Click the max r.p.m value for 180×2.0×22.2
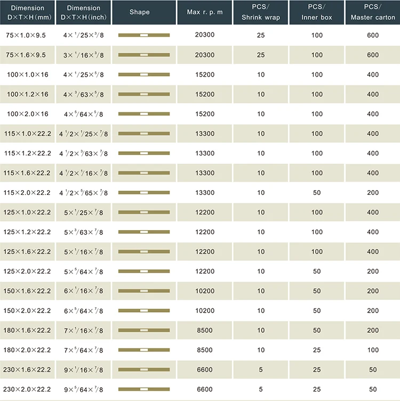This screenshot has width=400, height=401. click(205, 350)
